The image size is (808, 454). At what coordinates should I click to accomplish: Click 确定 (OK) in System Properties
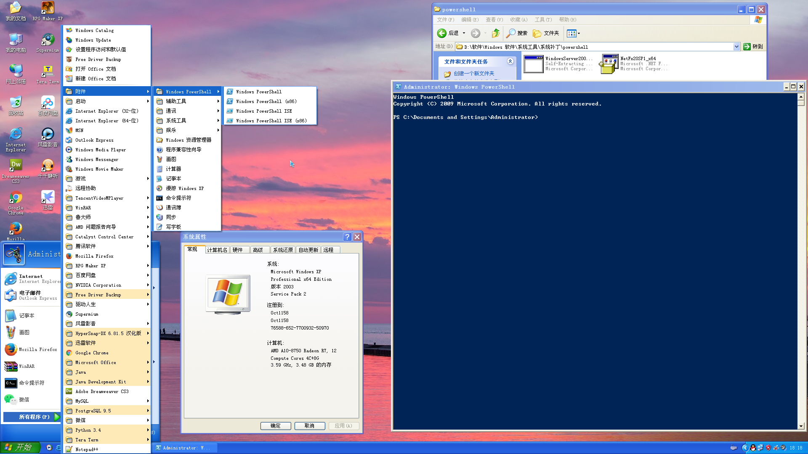tap(276, 426)
